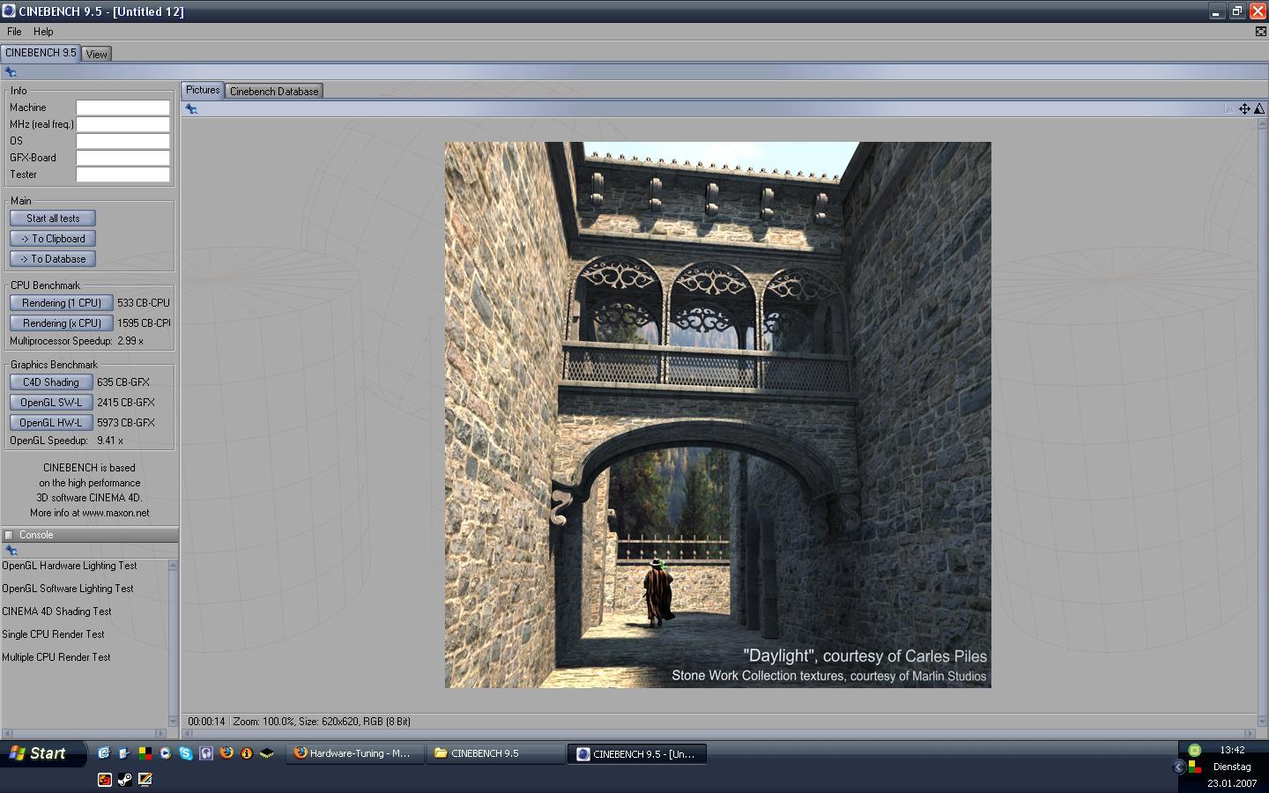Toggle the Console panel checkbox
The image size is (1269, 793).
(9, 535)
